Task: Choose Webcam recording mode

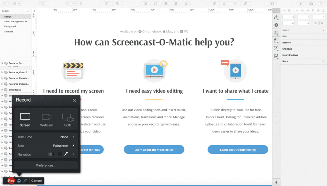Action: pyautogui.click(x=47, y=119)
